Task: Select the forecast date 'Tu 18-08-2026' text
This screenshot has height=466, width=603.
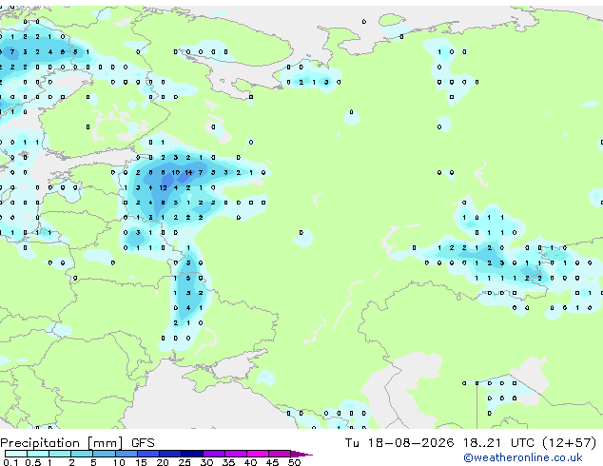Action: (399, 443)
